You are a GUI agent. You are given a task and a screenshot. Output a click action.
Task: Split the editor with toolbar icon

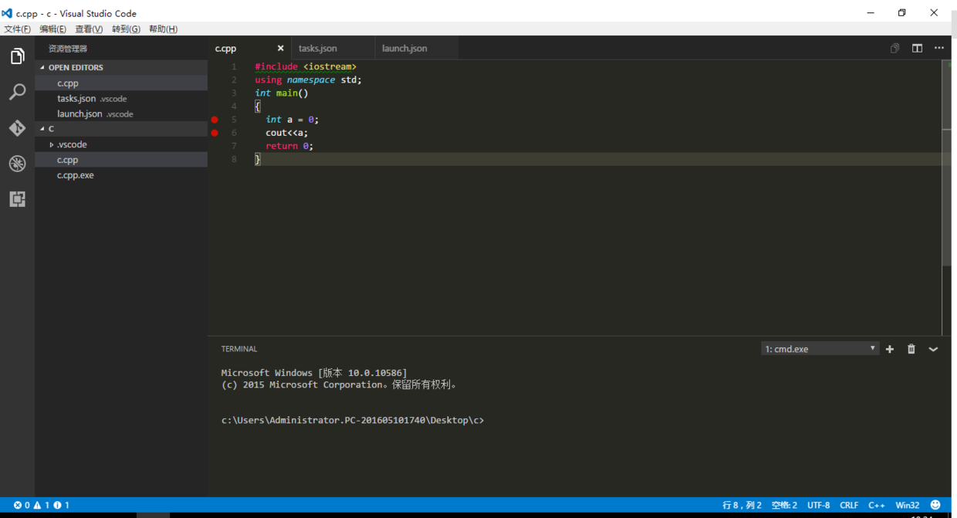tap(917, 48)
